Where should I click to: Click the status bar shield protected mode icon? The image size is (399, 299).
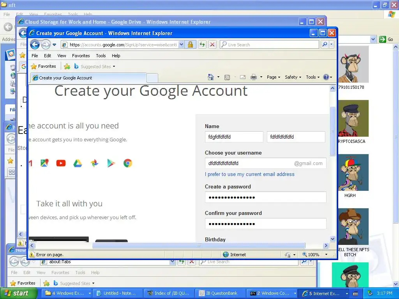[288, 255]
